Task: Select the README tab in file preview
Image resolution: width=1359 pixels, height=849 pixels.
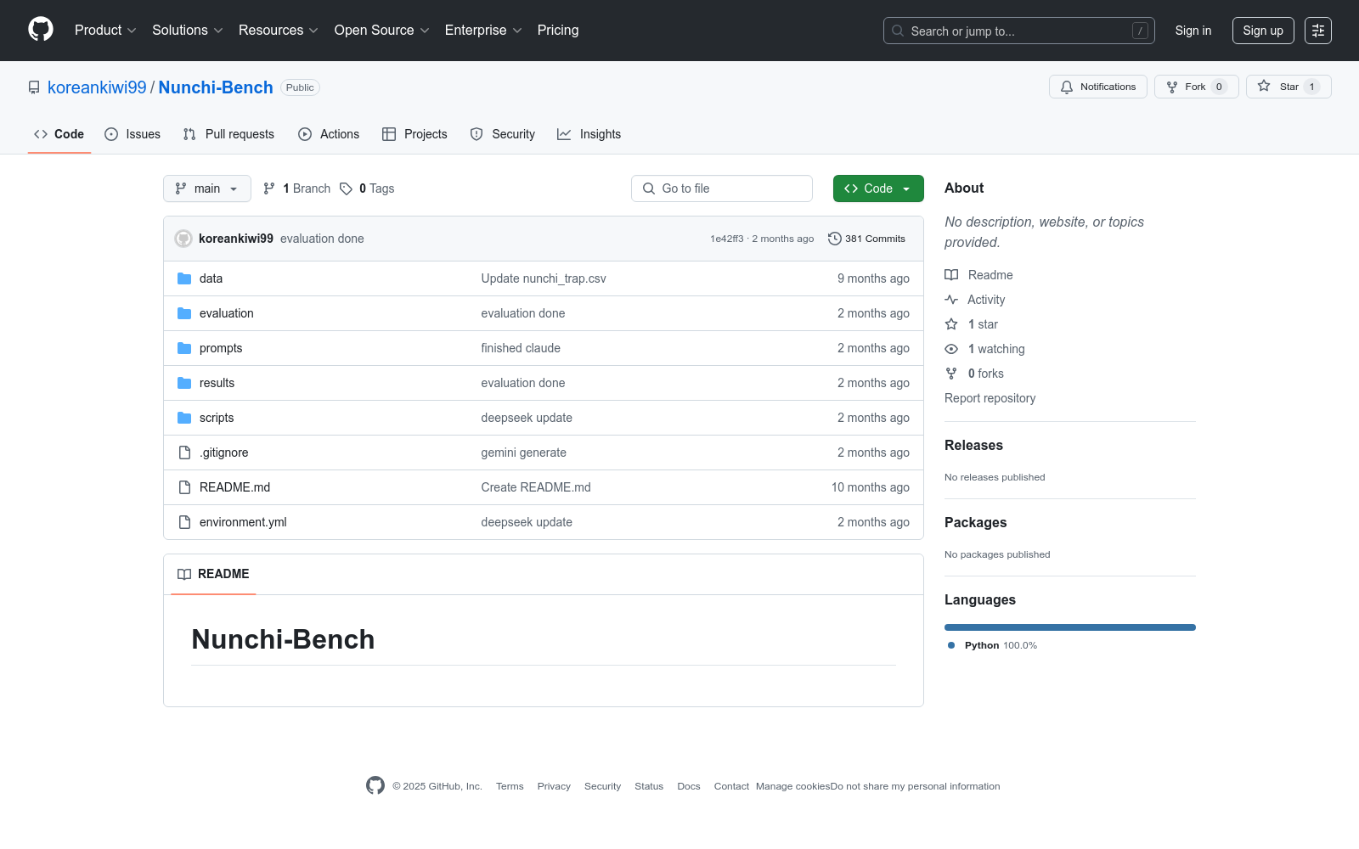Action: click(213, 574)
